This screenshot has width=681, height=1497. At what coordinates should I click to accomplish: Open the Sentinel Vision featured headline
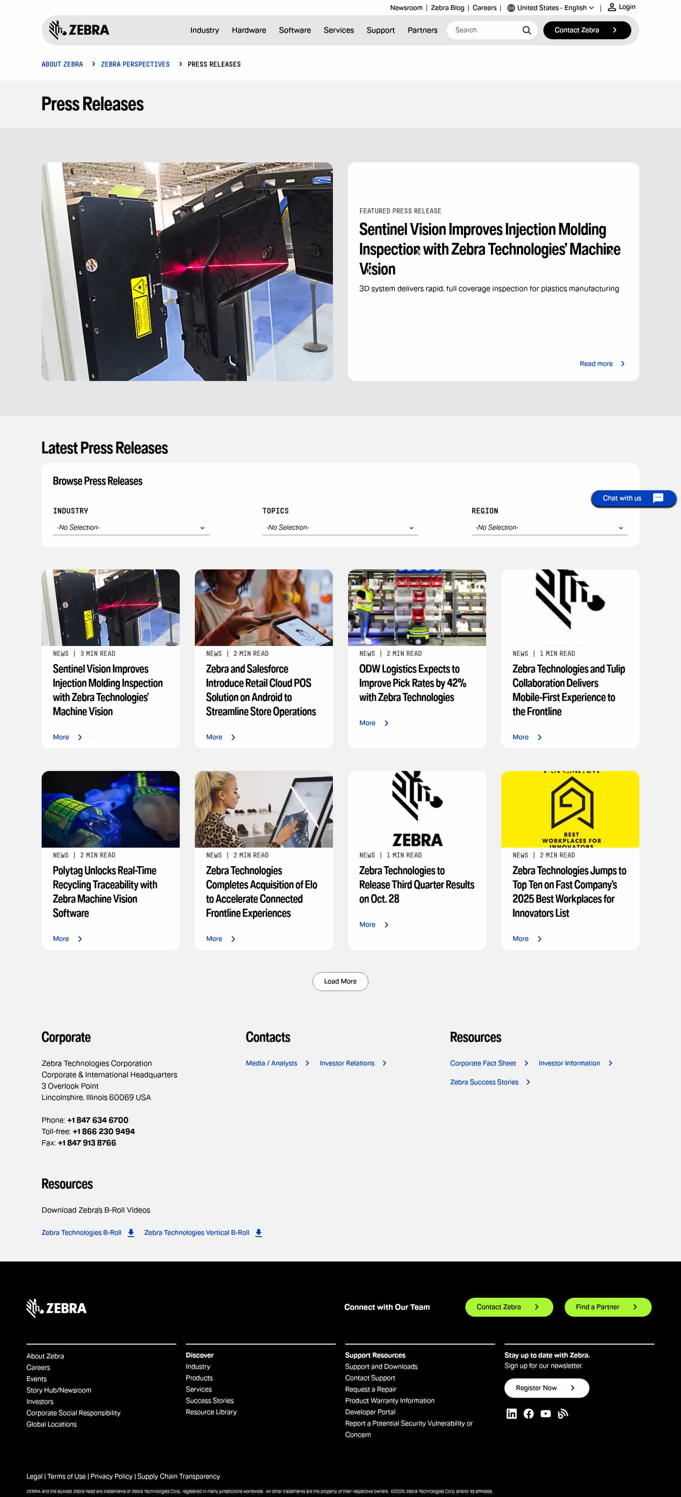[489, 249]
